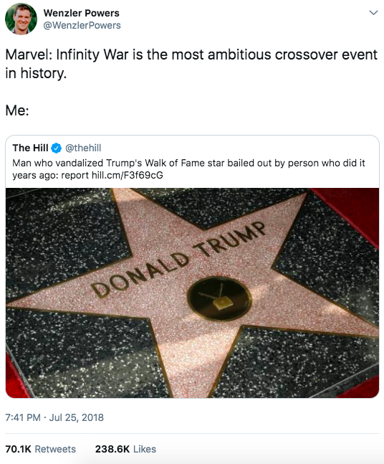Click The Hill verified badge icon
The height and width of the screenshot is (464, 384).
tap(56, 148)
